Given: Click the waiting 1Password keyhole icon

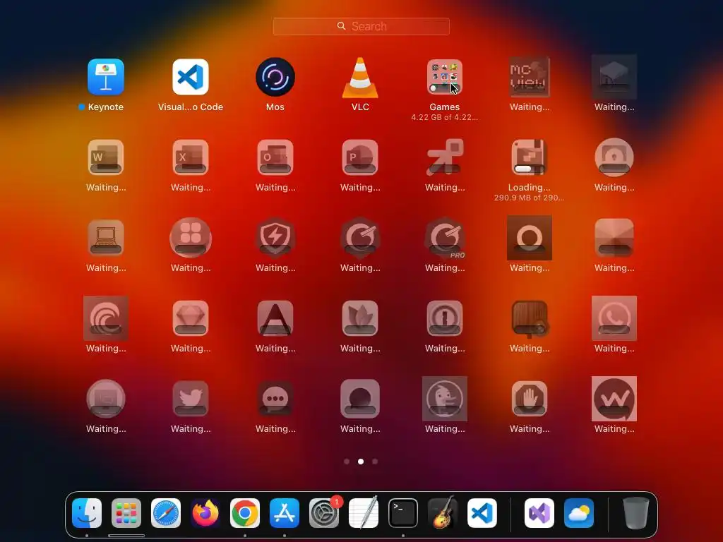Looking at the screenshot, I should point(445,318).
